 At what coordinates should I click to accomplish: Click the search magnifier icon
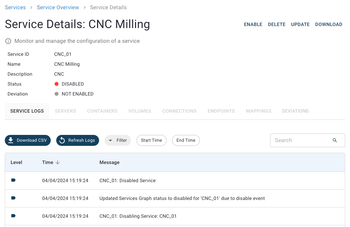pos(335,140)
